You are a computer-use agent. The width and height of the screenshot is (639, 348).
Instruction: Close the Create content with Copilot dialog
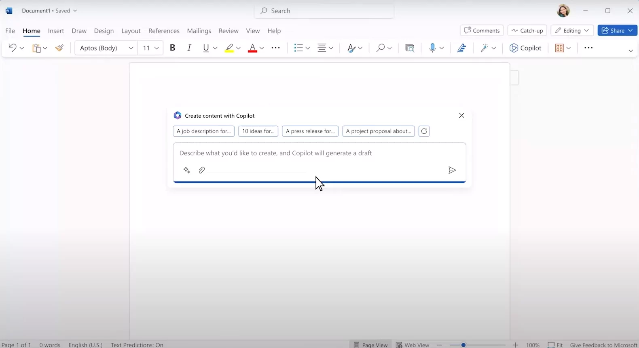(461, 116)
